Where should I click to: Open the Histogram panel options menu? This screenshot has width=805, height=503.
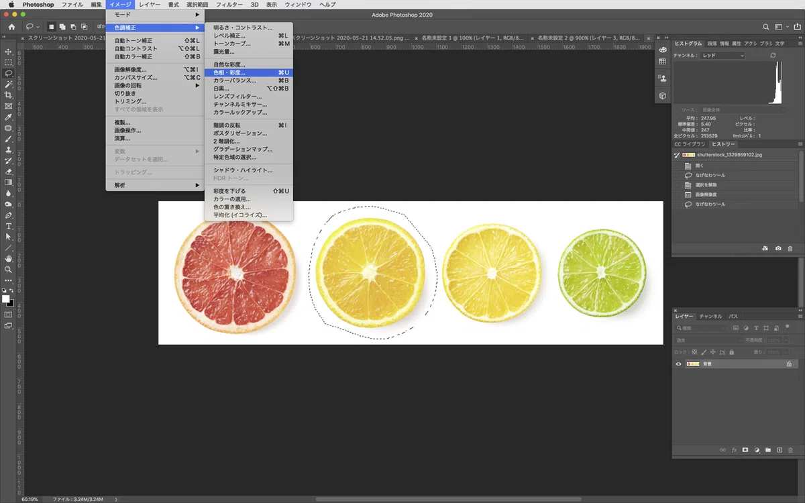tap(800, 43)
